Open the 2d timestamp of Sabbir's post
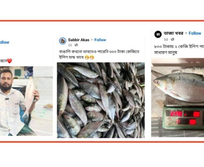Viewport: 204px width, 167px height. tap(70, 45)
